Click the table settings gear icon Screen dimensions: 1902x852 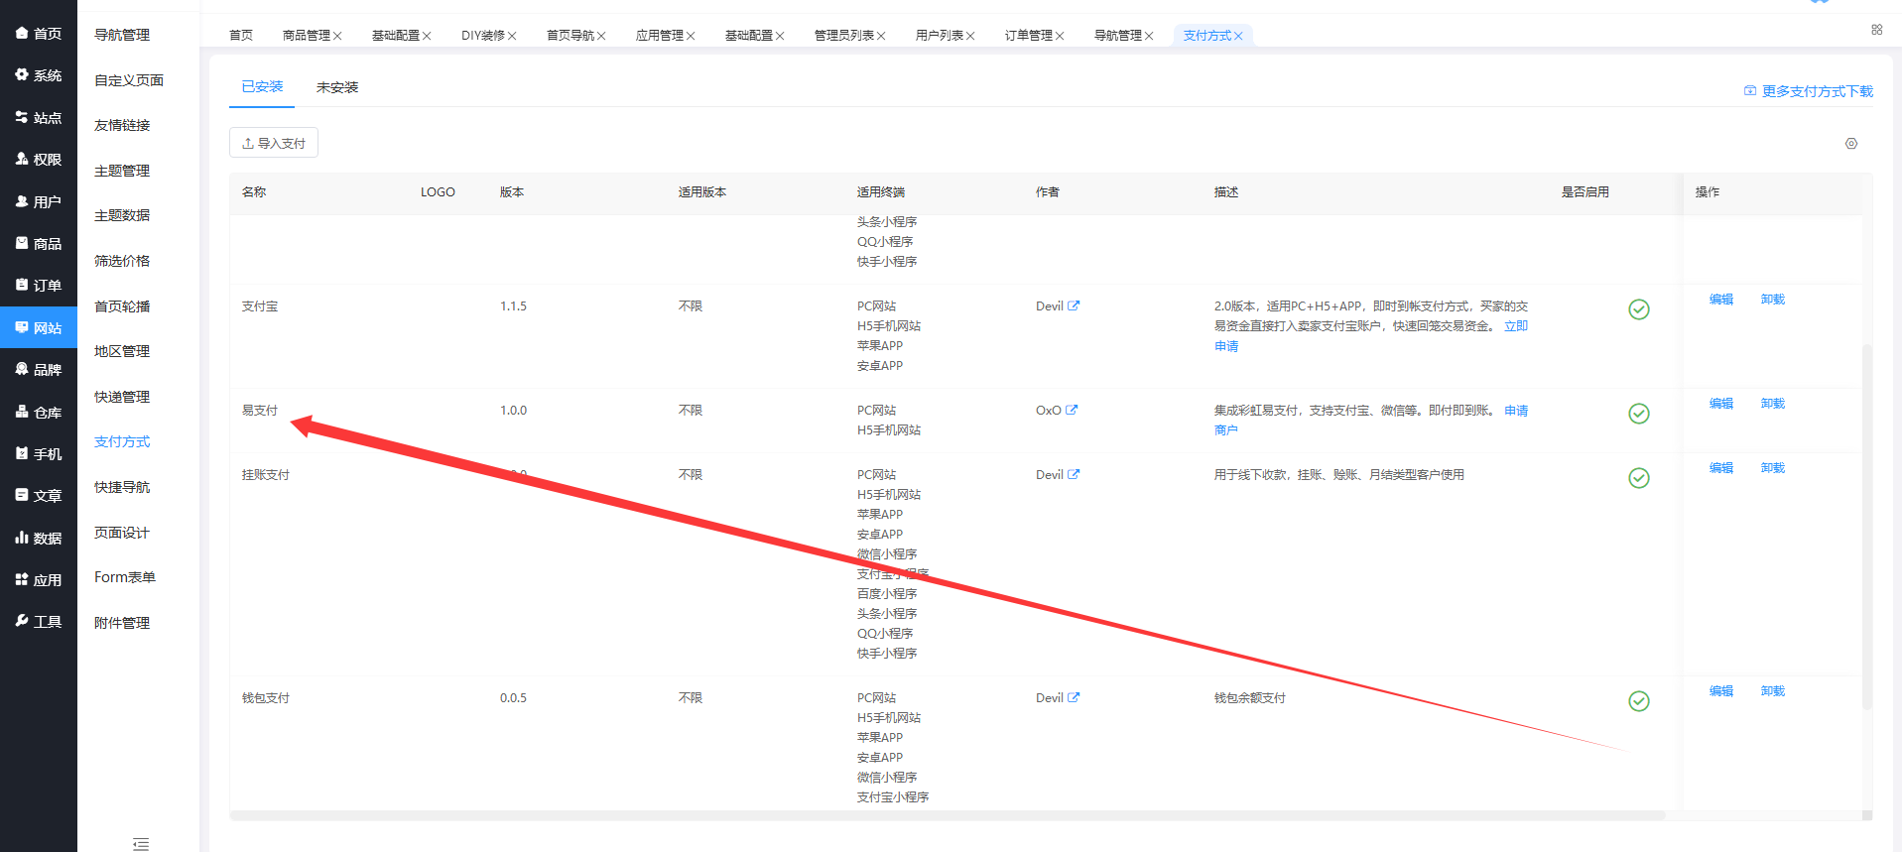point(1851,144)
